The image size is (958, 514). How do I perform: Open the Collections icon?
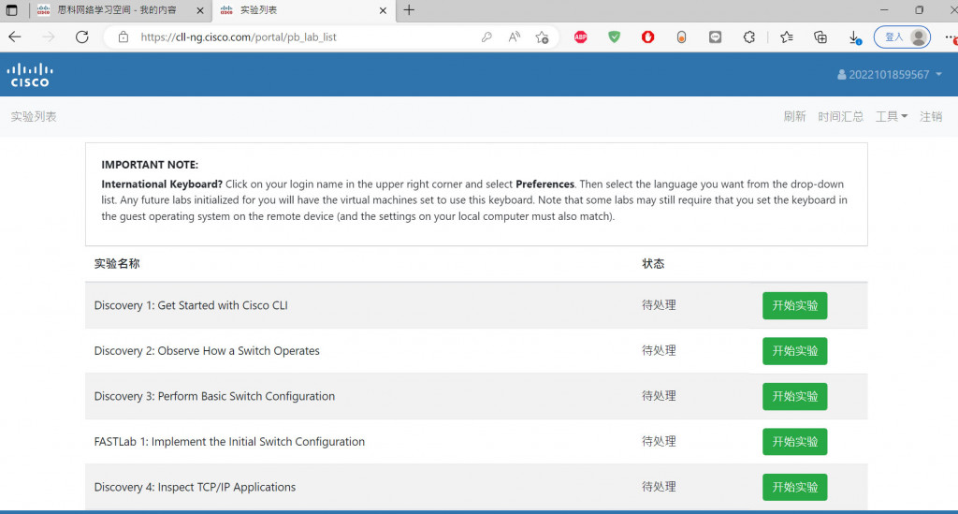(x=820, y=37)
